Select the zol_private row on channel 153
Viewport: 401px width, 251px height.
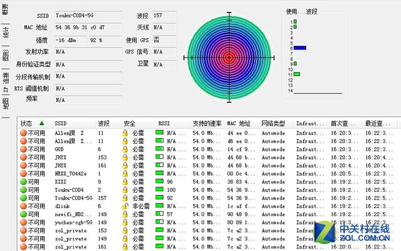coord(207,230)
